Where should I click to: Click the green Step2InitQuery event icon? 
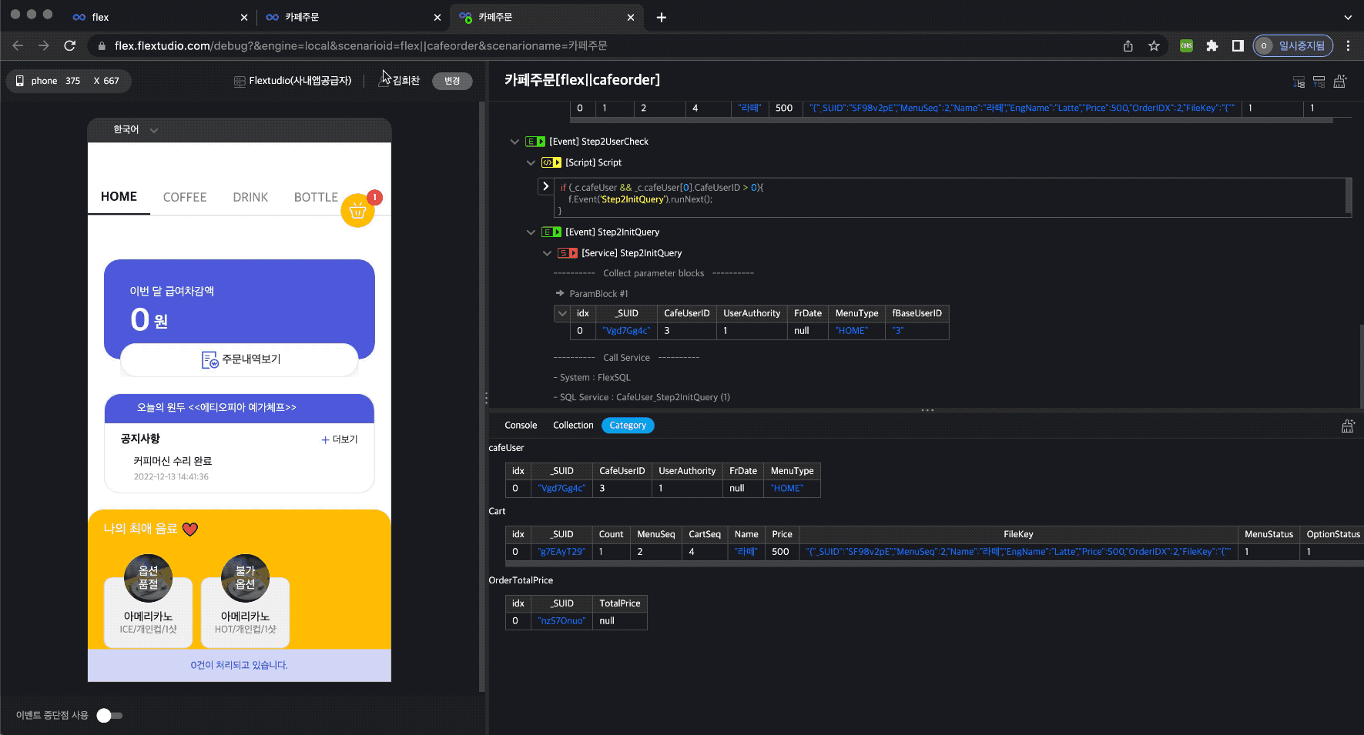click(x=551, y=232)
